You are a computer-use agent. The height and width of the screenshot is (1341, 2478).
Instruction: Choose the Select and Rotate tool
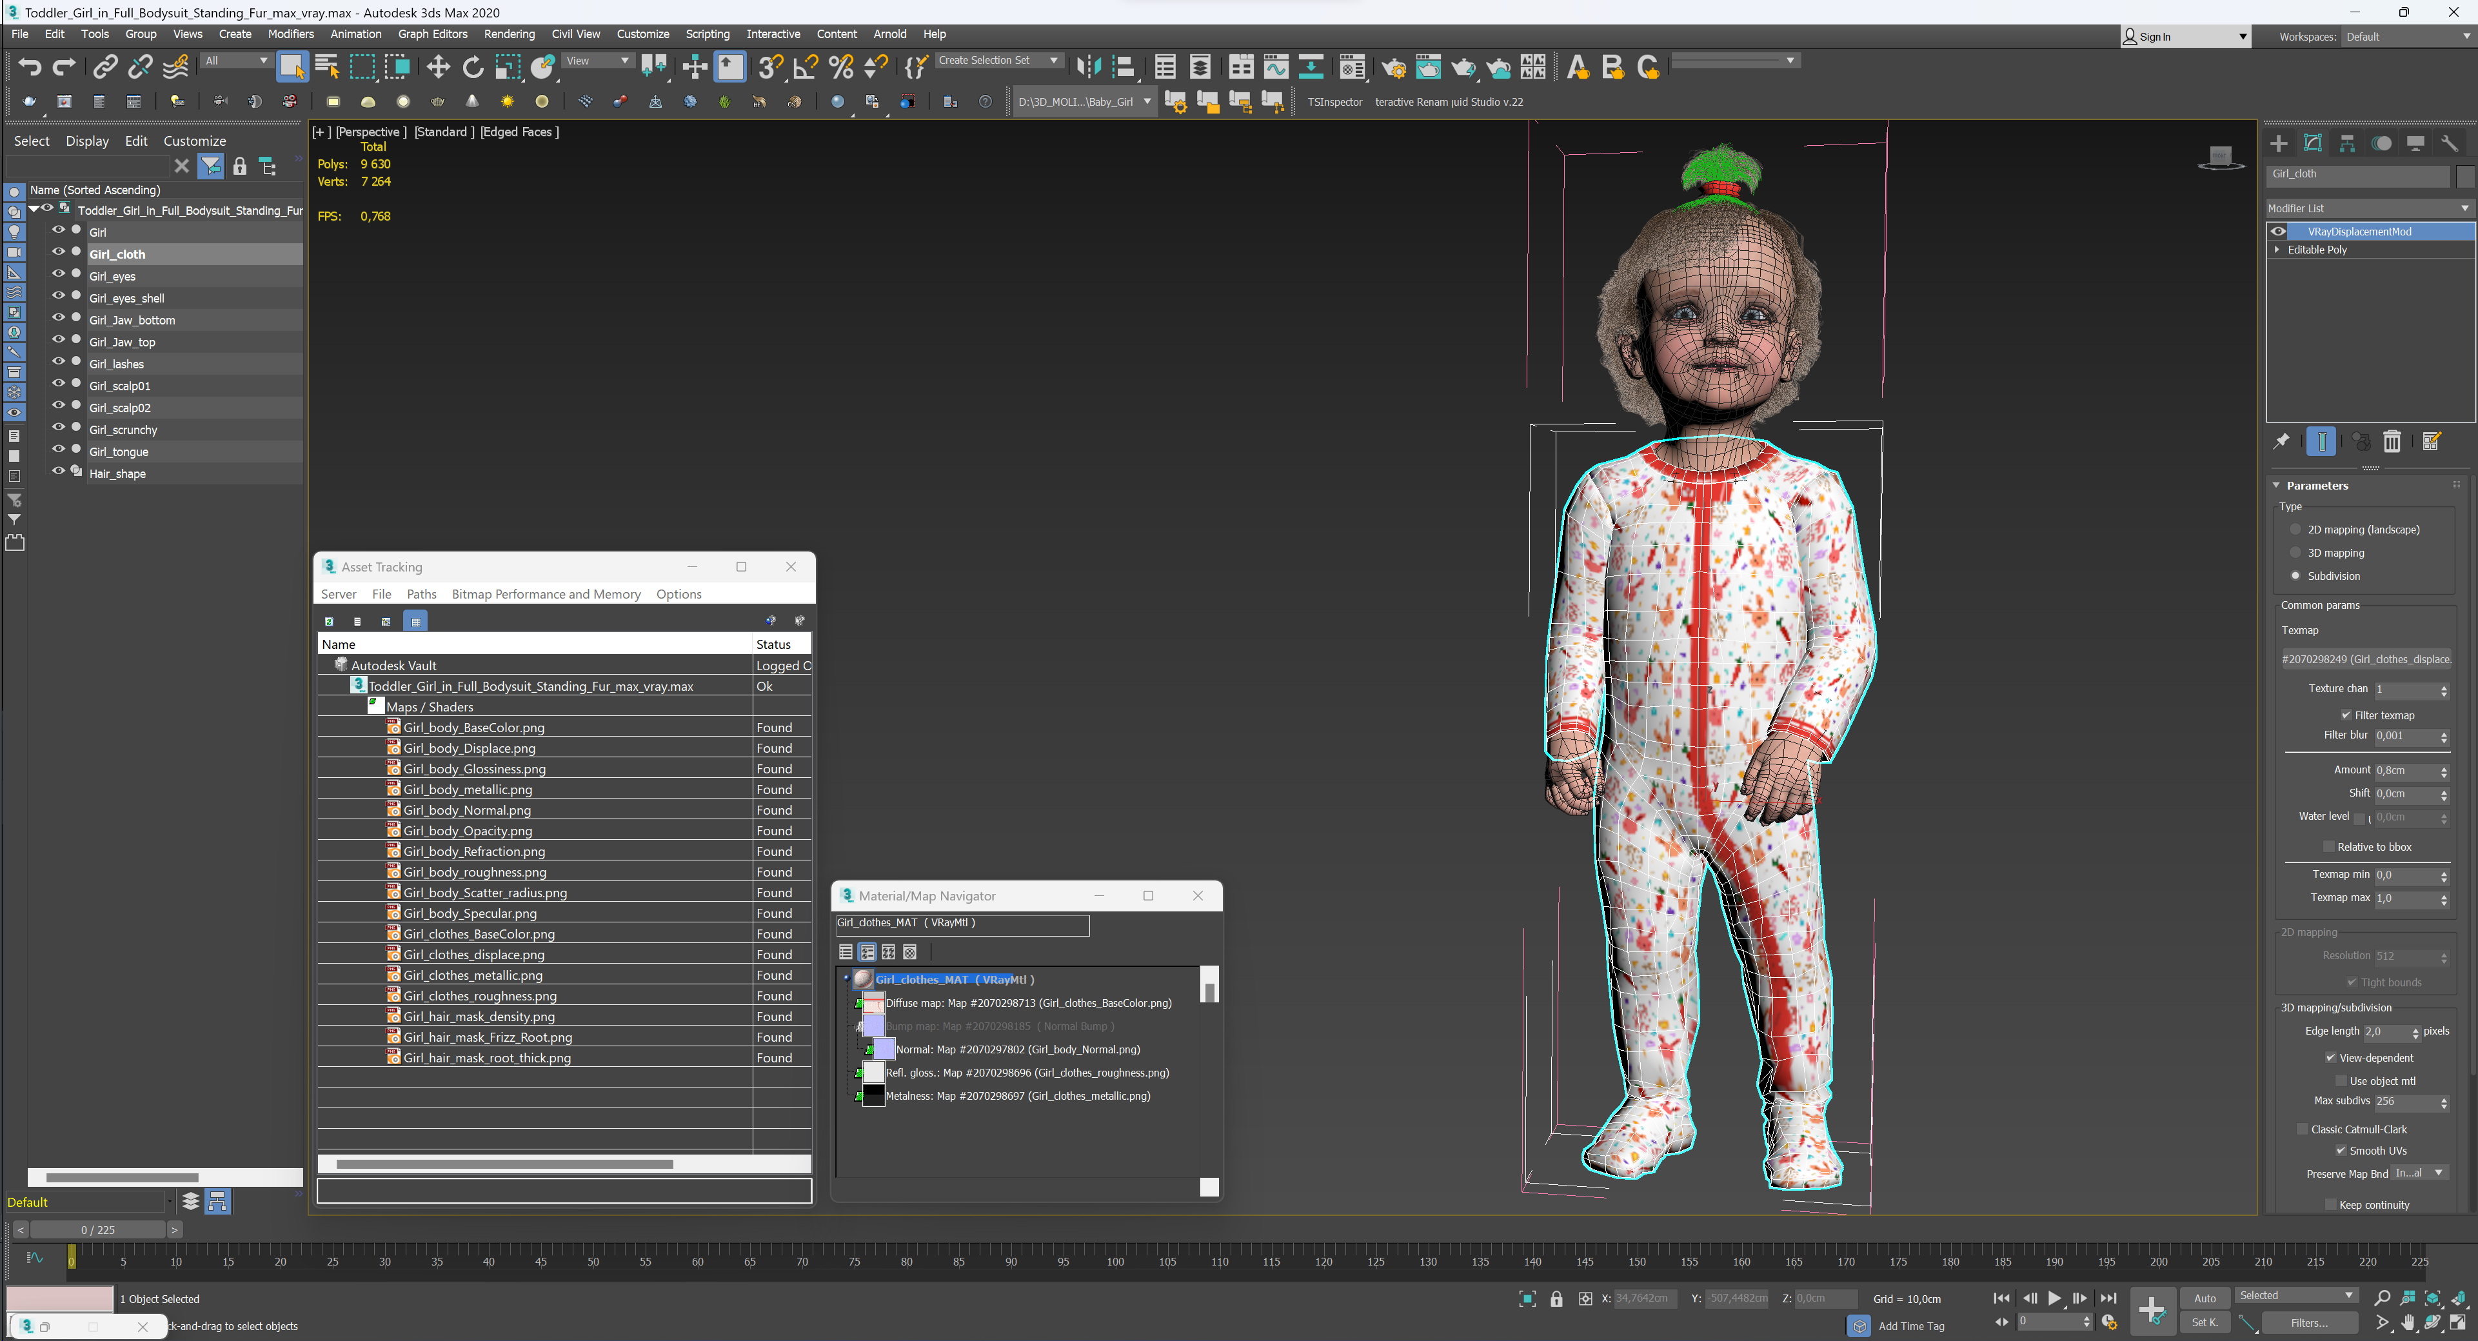click(x=472, y=66)
